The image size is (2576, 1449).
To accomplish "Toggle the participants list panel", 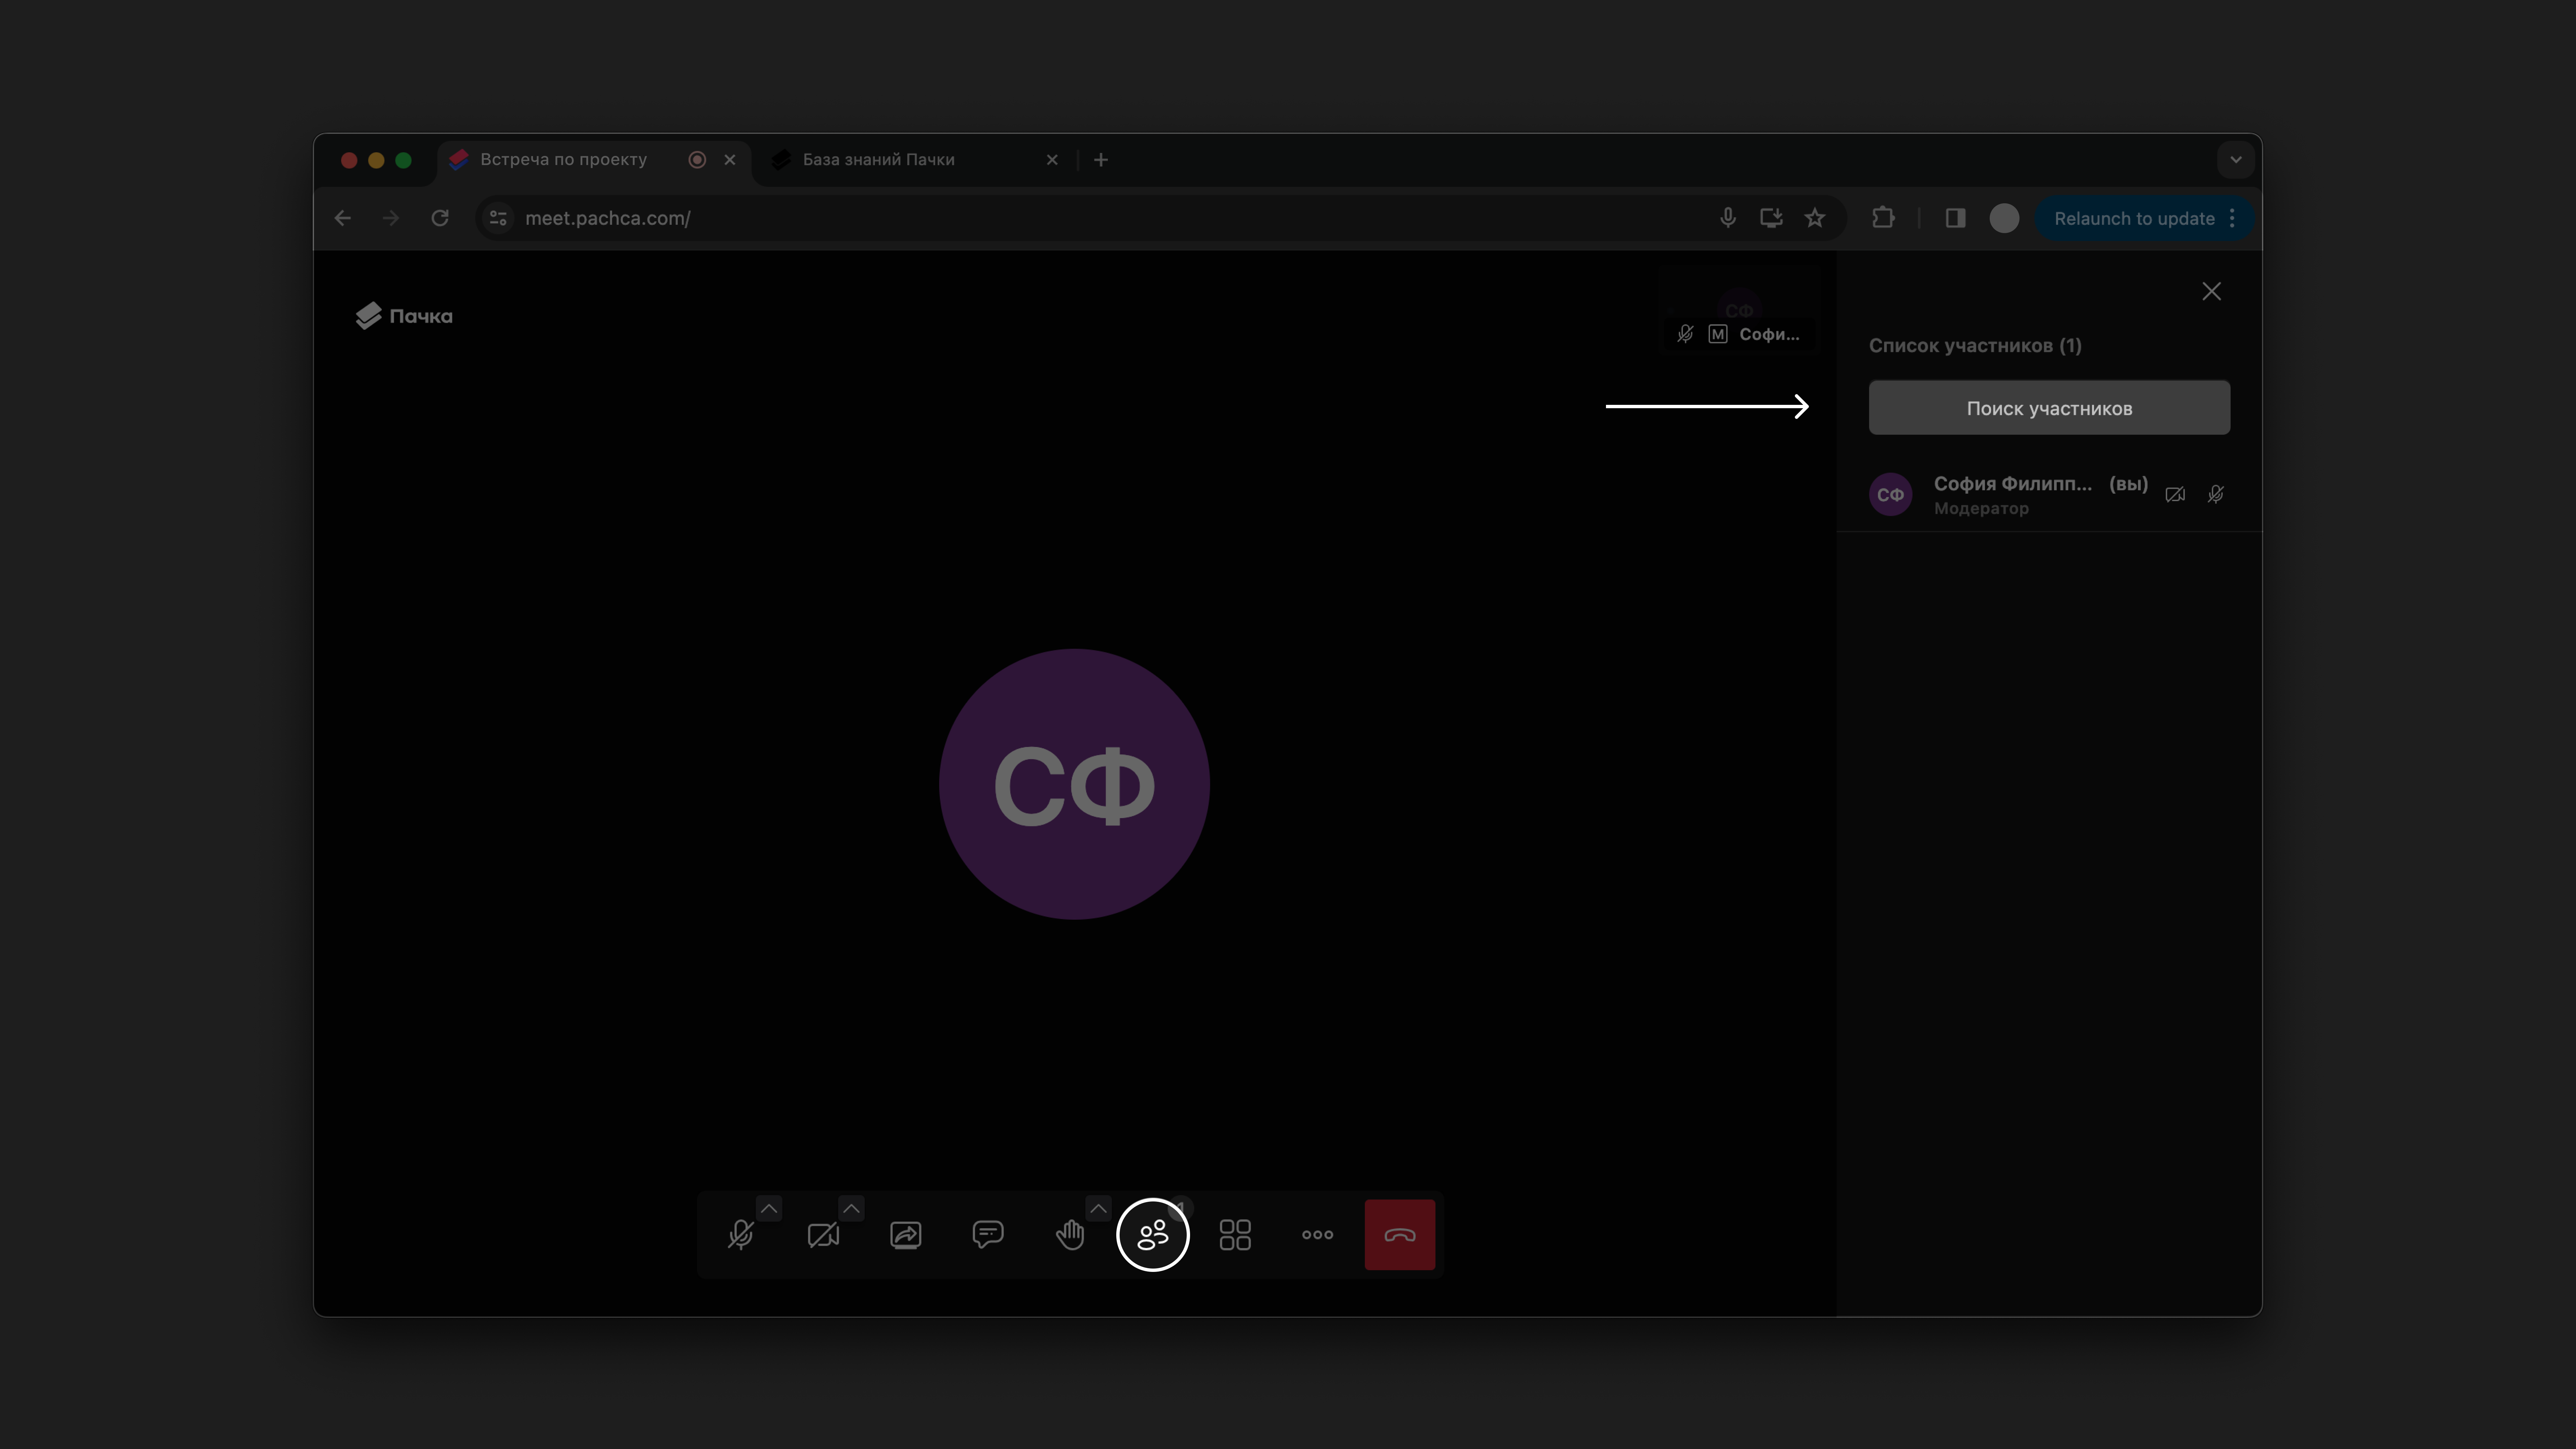I will (x=1152, y=1235).
